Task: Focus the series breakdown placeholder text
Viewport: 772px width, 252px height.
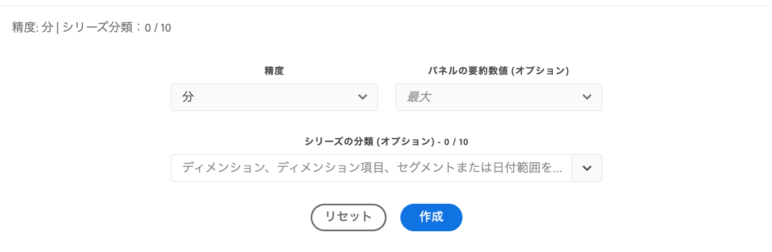Action: coord(372,168)
